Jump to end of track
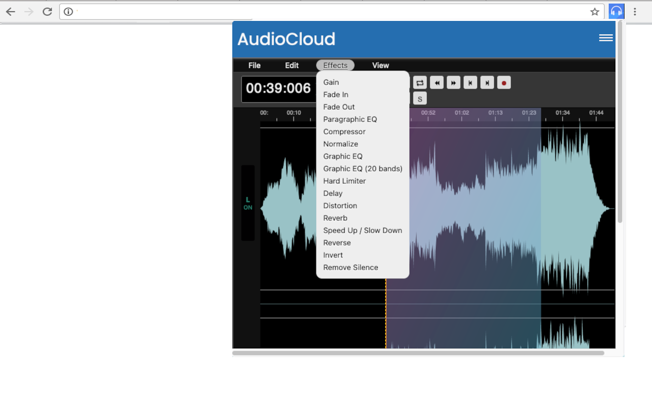The width and height of the screenshot is (652, 408). click(487, 83)
